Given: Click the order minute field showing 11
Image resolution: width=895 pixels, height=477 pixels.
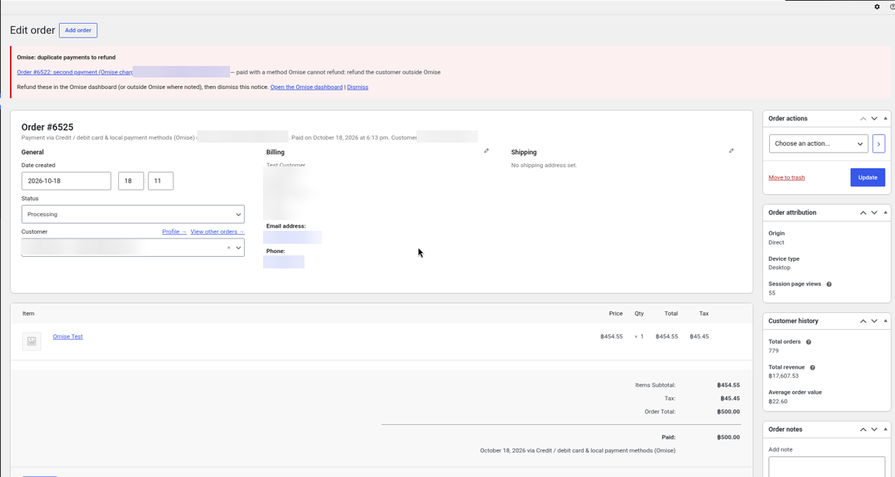Looking at the screenshot, I should coord(160,181).
